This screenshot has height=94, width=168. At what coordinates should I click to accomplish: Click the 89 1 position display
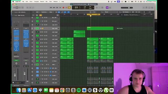pyautogui.click(x=78, y=8)
